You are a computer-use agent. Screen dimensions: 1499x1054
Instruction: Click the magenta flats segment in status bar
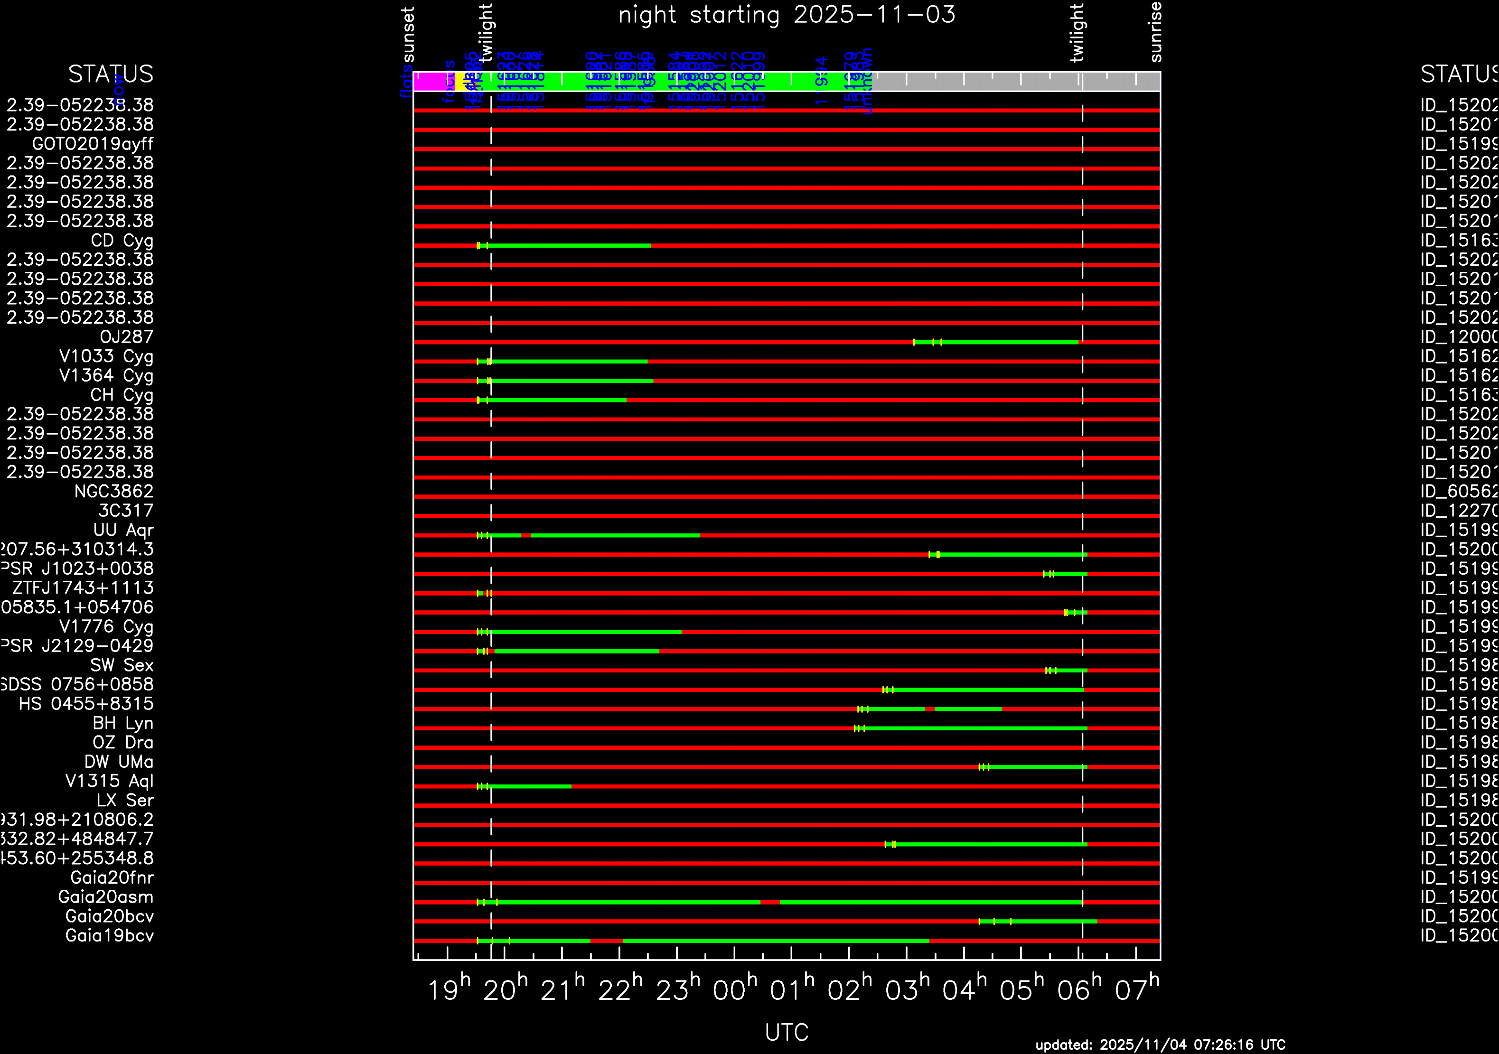(433, 82)
